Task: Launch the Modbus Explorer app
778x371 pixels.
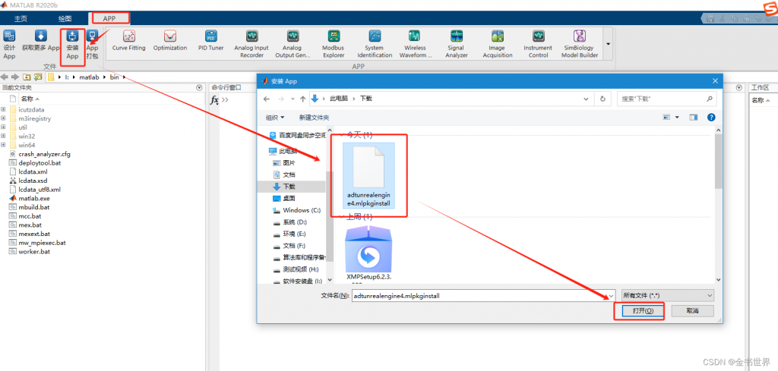Action: coord(334,45)
